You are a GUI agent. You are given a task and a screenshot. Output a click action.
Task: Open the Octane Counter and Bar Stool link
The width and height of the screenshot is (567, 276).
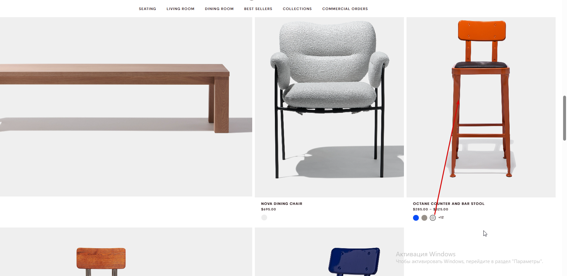pos(449,204)
